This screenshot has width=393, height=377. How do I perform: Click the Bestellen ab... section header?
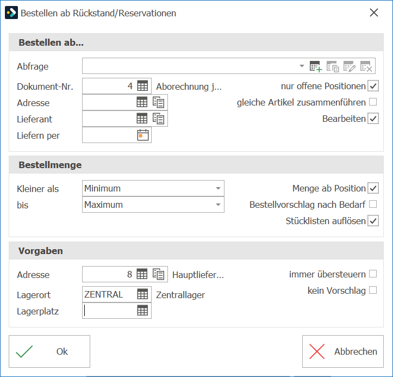[x=196, y=42]
